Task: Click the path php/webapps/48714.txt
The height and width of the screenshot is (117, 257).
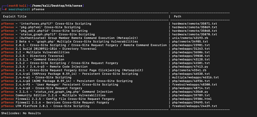Action: coord(191,88)
